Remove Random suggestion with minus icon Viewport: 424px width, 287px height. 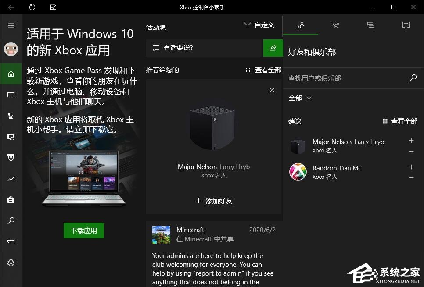411,177
